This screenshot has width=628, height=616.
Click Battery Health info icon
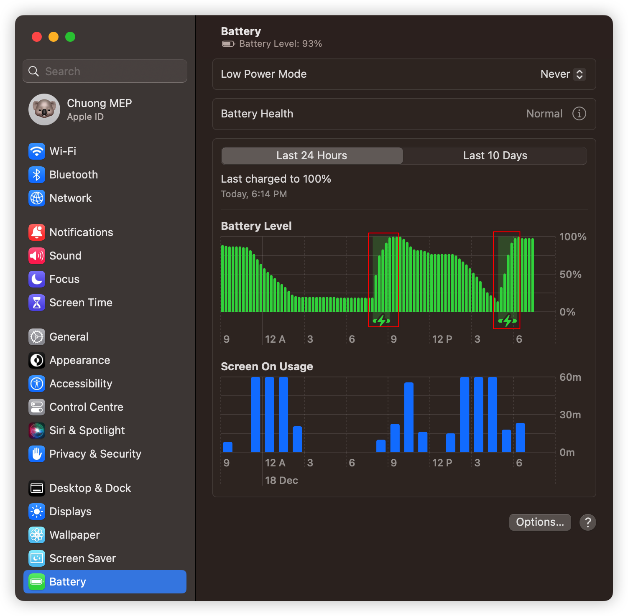pyautogui.click(x=579, y=114)
